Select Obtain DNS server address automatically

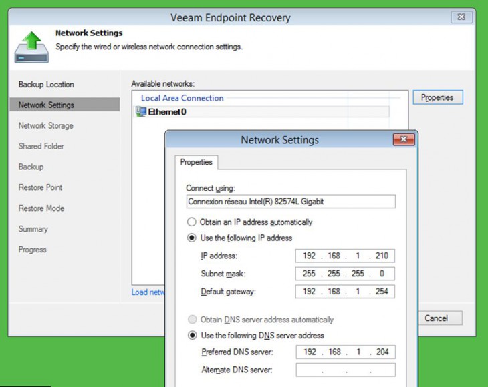tap(193, 320)
